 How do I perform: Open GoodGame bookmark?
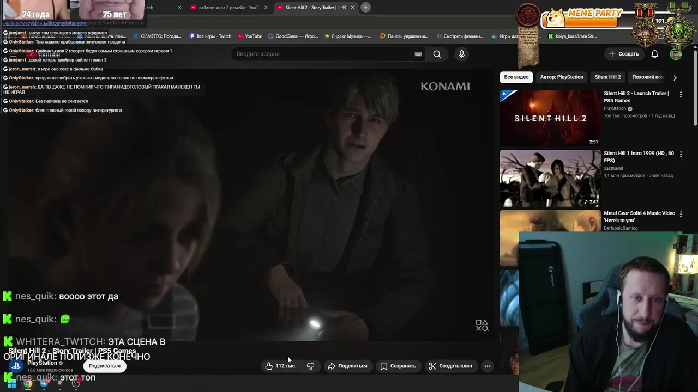[292, 36]
